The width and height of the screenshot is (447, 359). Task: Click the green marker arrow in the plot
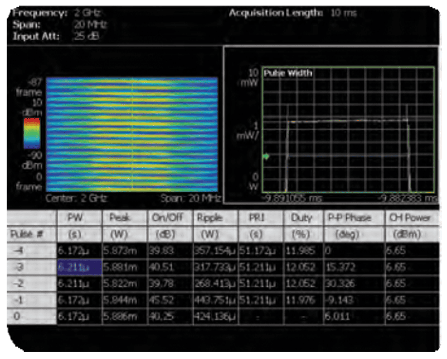266,157
